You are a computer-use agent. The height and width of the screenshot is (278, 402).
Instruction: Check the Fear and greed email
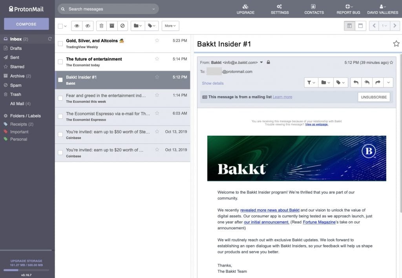tap(60, 98)
